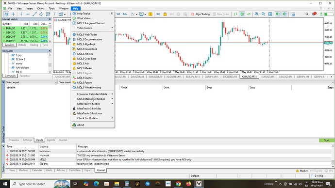Select USDJPY row in Market Watch
The height and width of the screenshot is (188, 335).
coord(25,41)
